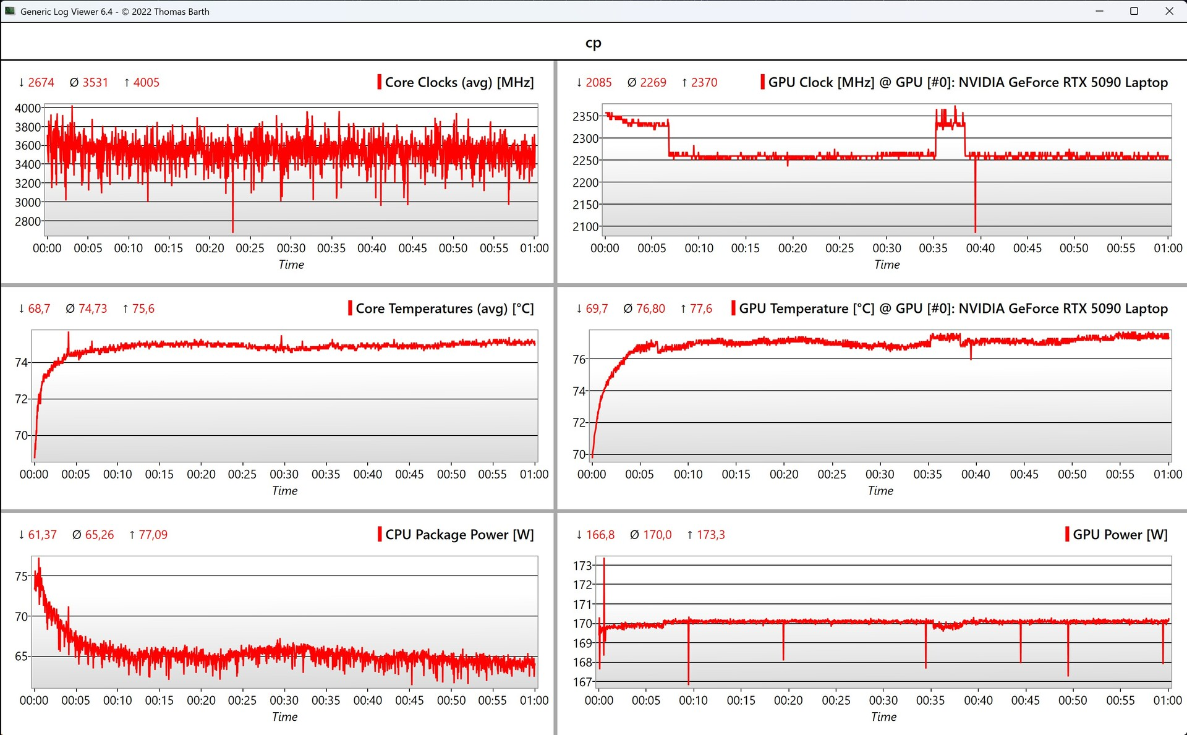Click the GPU Clock average value 2269
The image size is (1187, 735).
coord(652,82)
